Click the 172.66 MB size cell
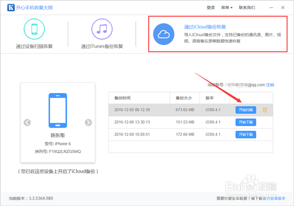 tap(185, 135)
